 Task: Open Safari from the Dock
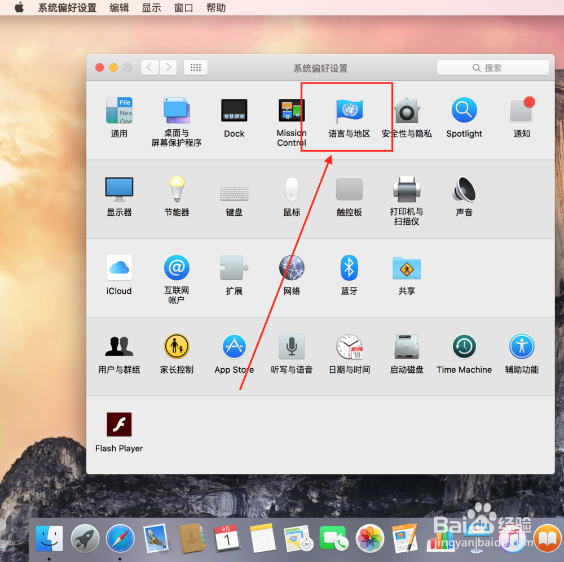click(121, 539)
